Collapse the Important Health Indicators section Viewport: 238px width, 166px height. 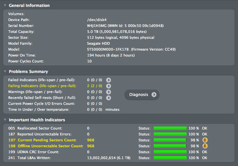[5, 120]
